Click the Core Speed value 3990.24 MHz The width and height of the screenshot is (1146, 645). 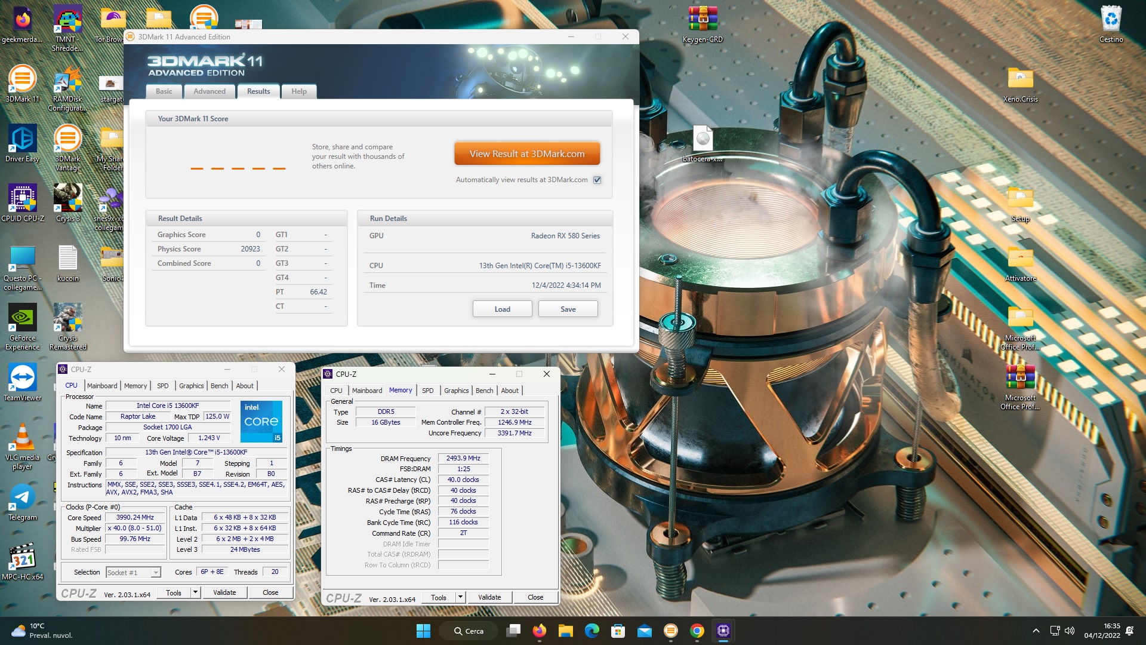135,517
